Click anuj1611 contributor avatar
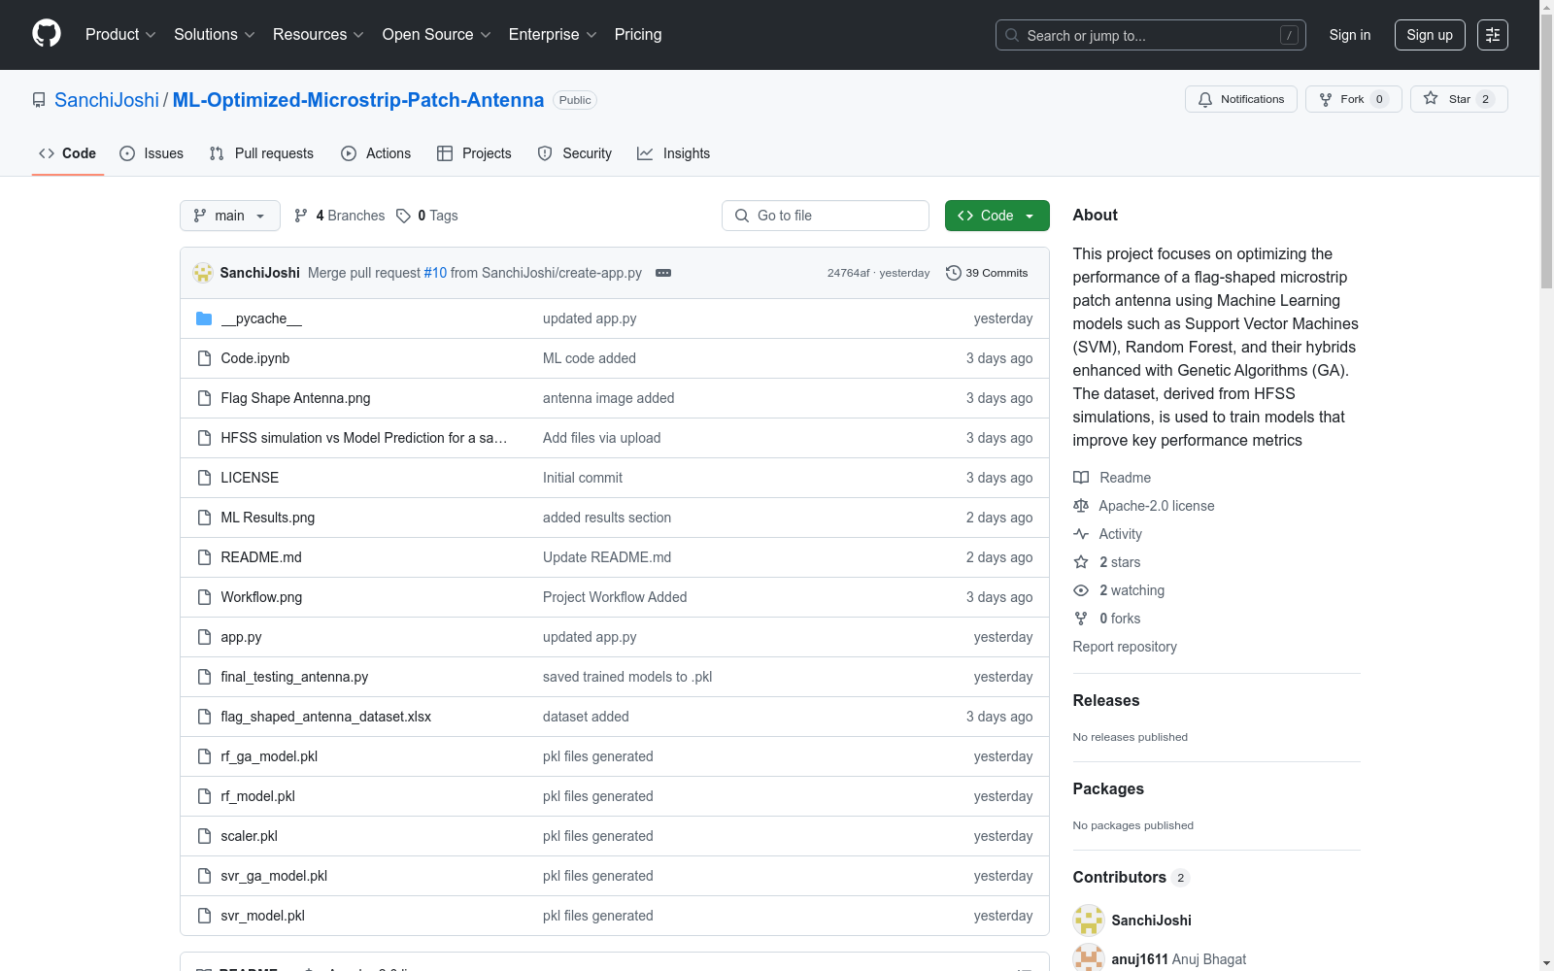The image size is (1554, 971). (1089, 957)
